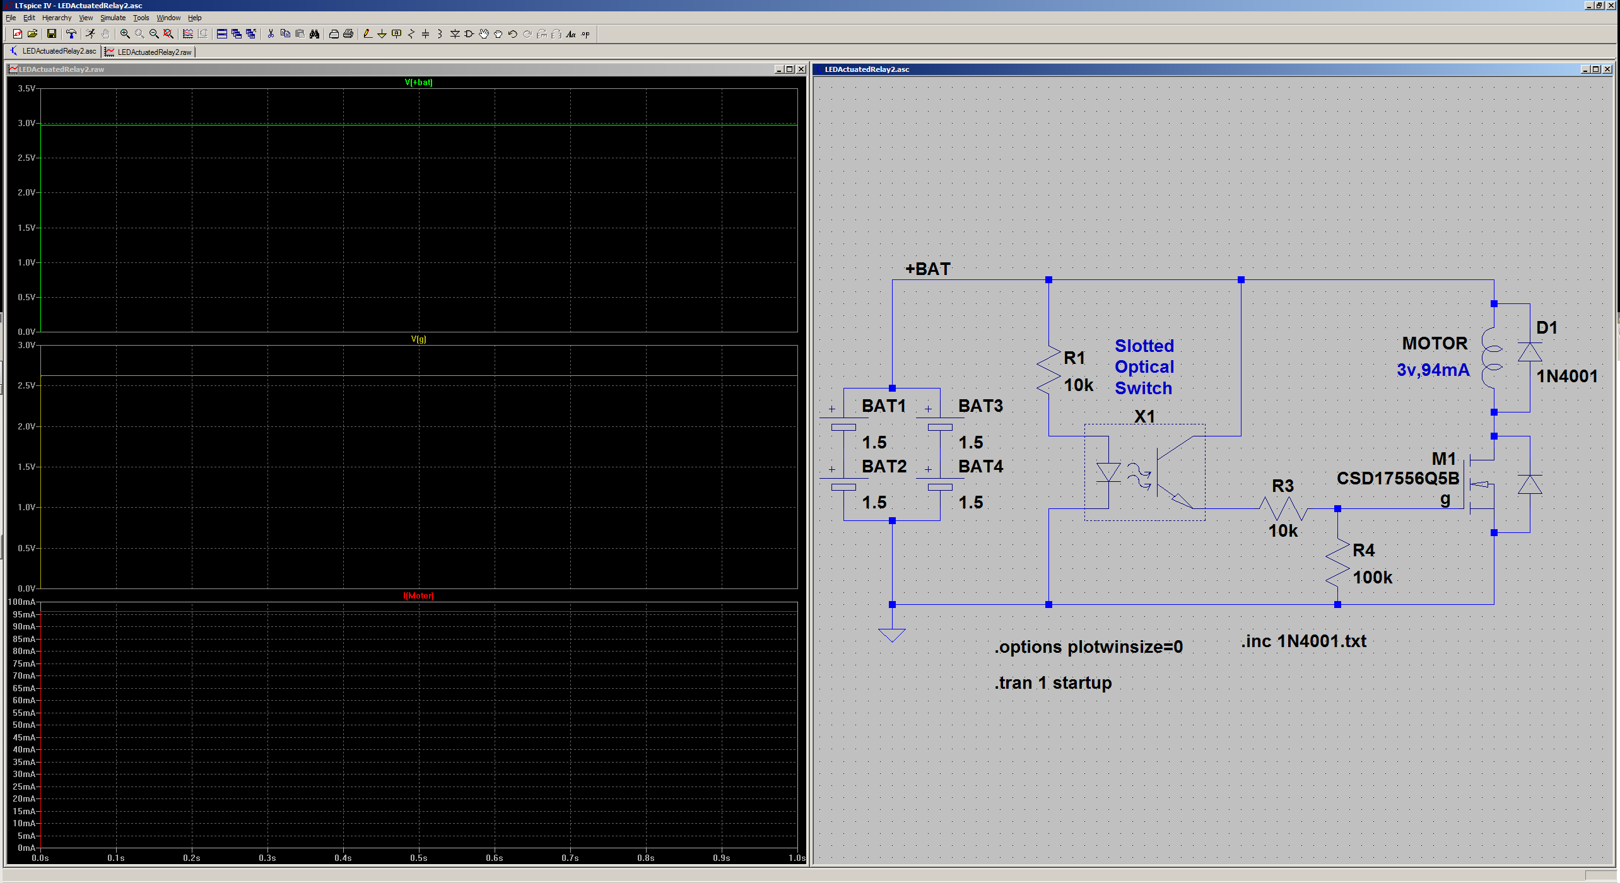Image resolution: width=1620 pixels, height=883 pixels.
Task: Click the MOTOR inductor label
Action: coord(1435,344)
